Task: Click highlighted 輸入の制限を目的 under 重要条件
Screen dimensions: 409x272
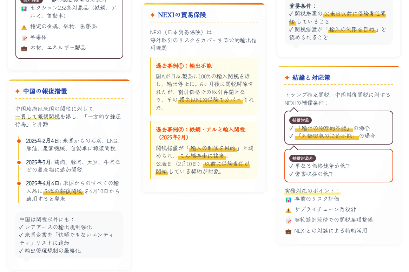Action: click(x=352, y=30)
